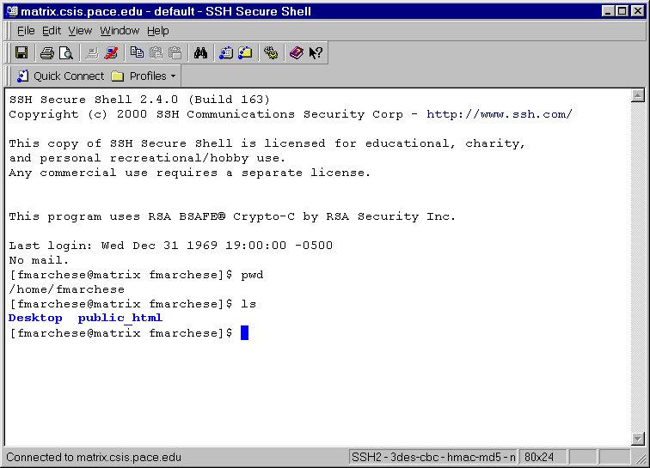Open a new terminal window icon

[x=226, y=53]
